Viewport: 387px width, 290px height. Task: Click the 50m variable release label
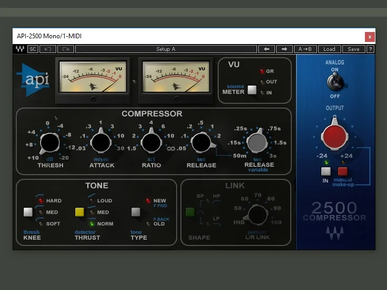(240, 156)
